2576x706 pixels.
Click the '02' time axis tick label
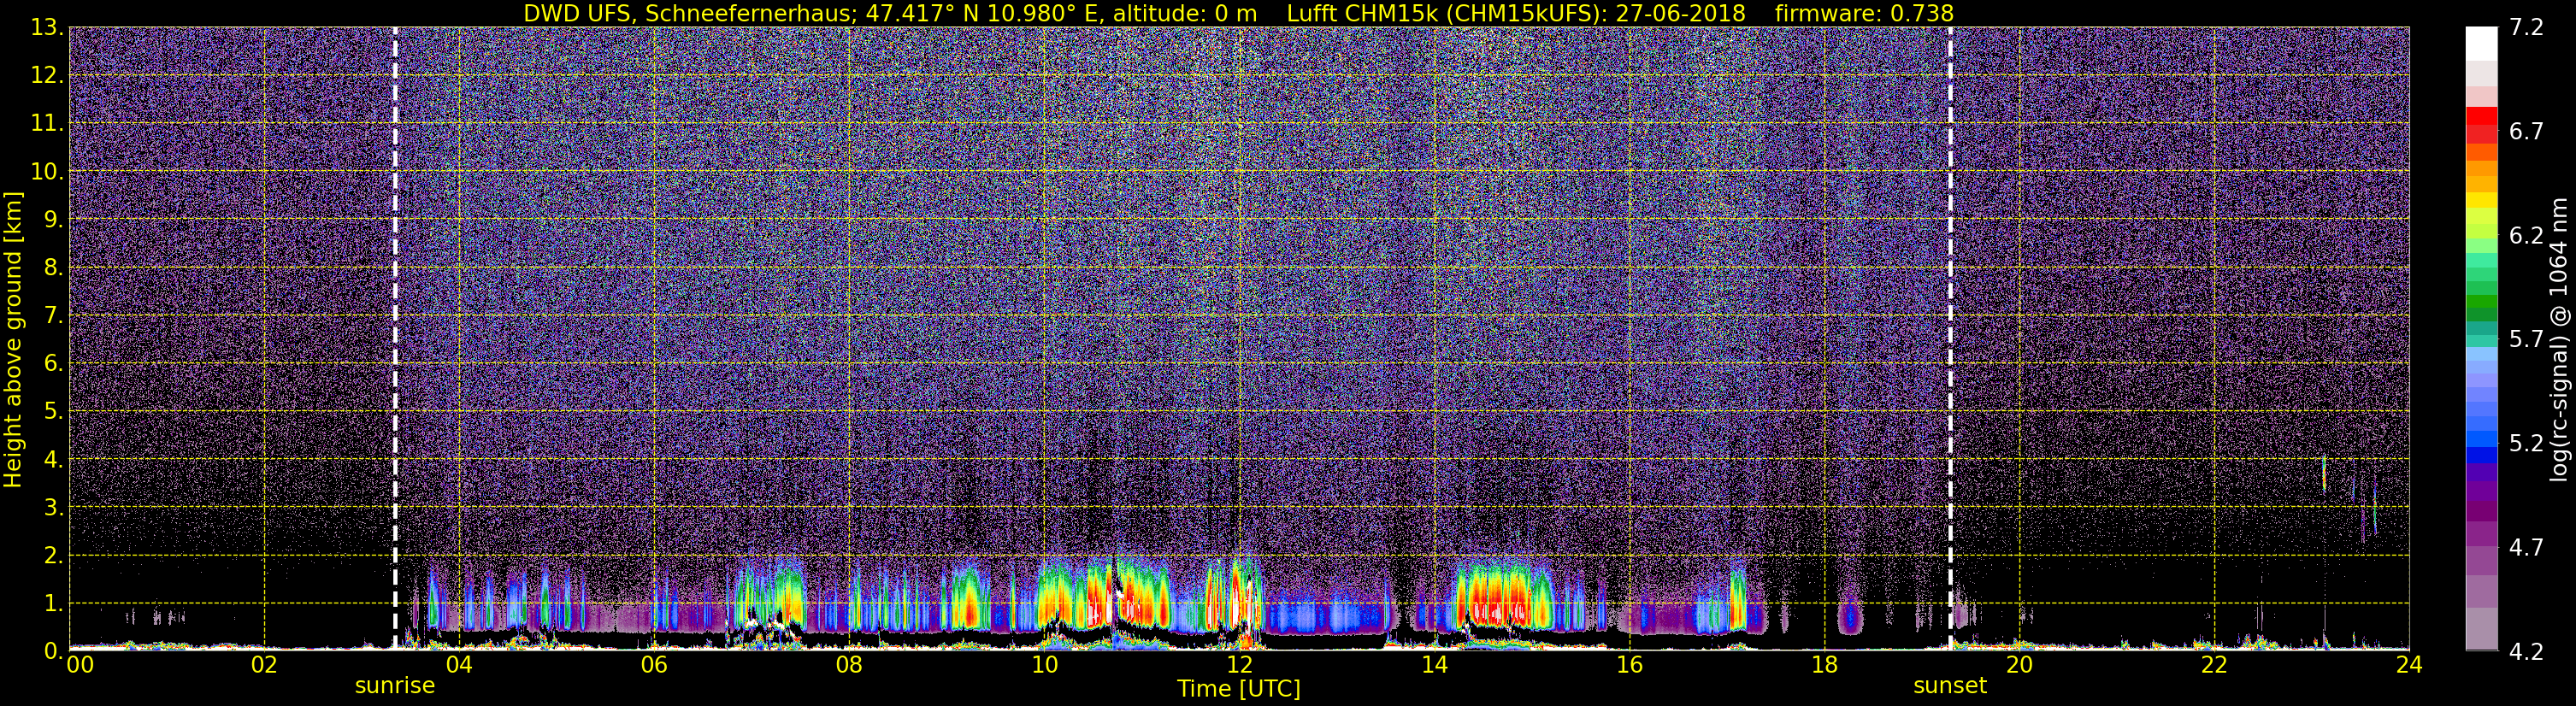pyautogui.click(x=264, y=665)
